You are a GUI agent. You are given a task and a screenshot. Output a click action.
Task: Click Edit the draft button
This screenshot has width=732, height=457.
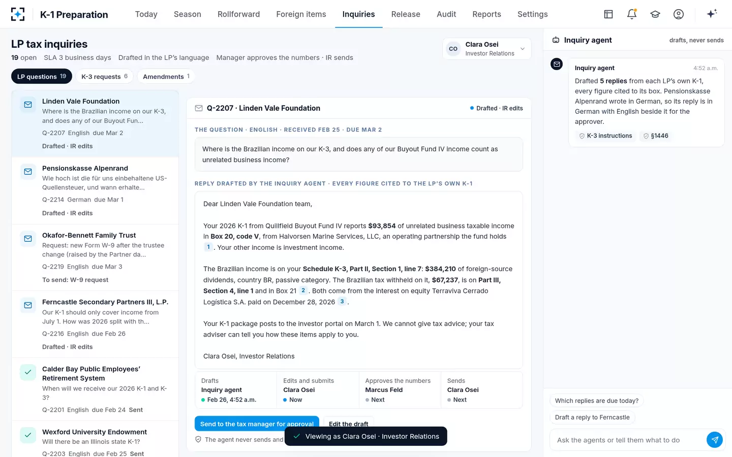point(349,424)
